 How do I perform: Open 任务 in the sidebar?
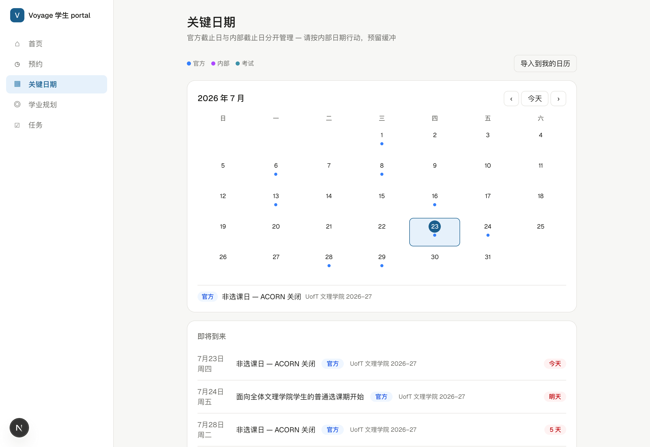pyautogui.click(x=57, y=125)
